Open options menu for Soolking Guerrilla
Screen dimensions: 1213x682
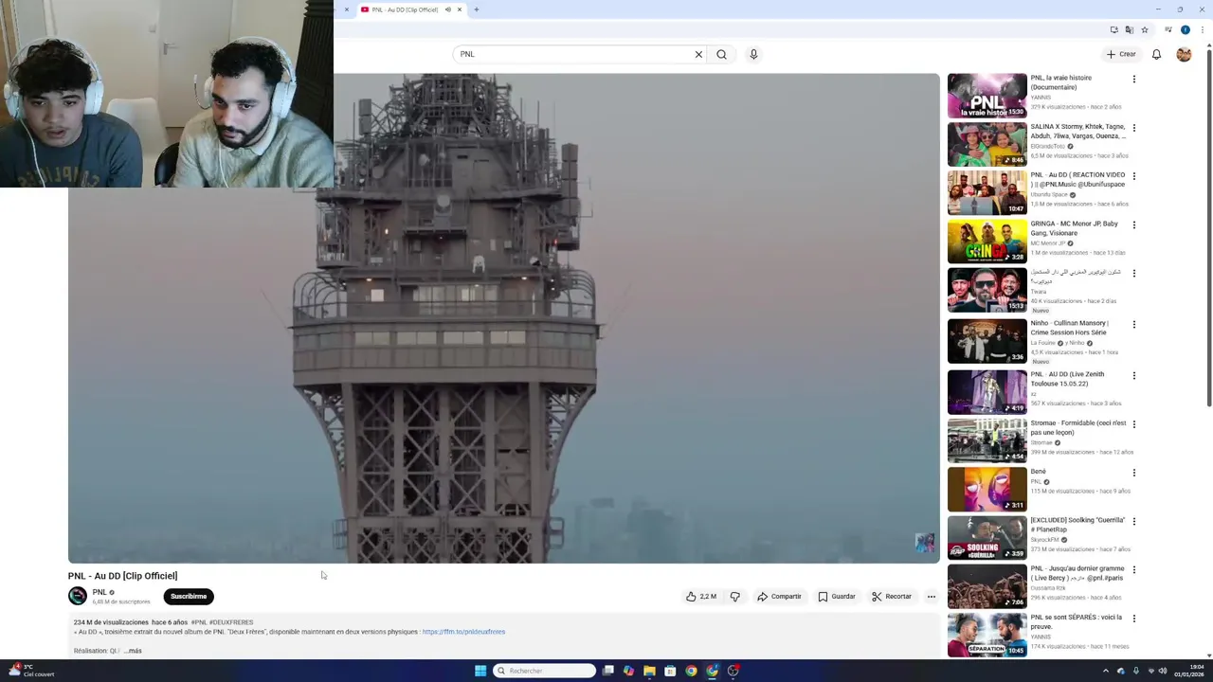pyautogui.click(x=1133, y=521)
